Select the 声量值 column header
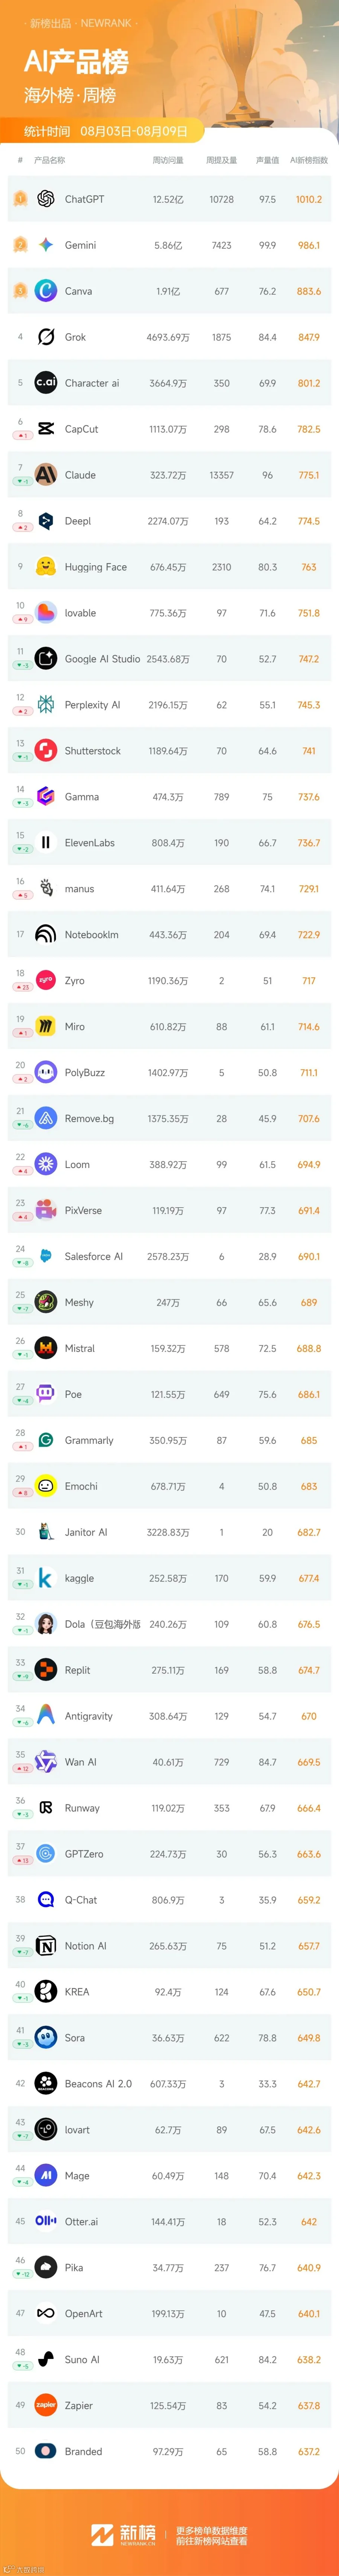339x2576 pixels. 267,160
